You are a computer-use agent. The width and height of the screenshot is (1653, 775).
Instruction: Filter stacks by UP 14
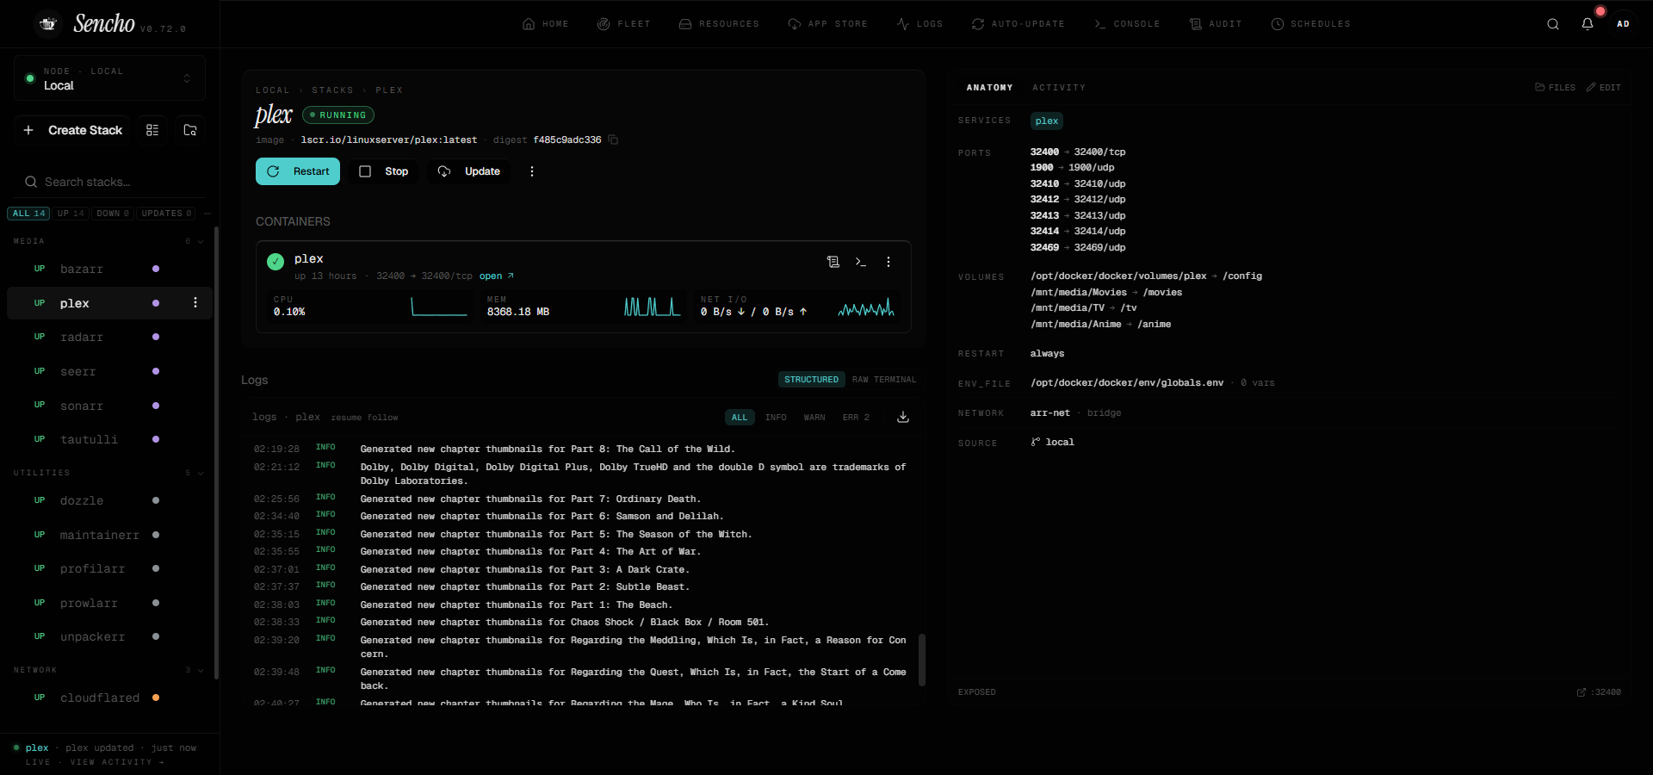71,214
